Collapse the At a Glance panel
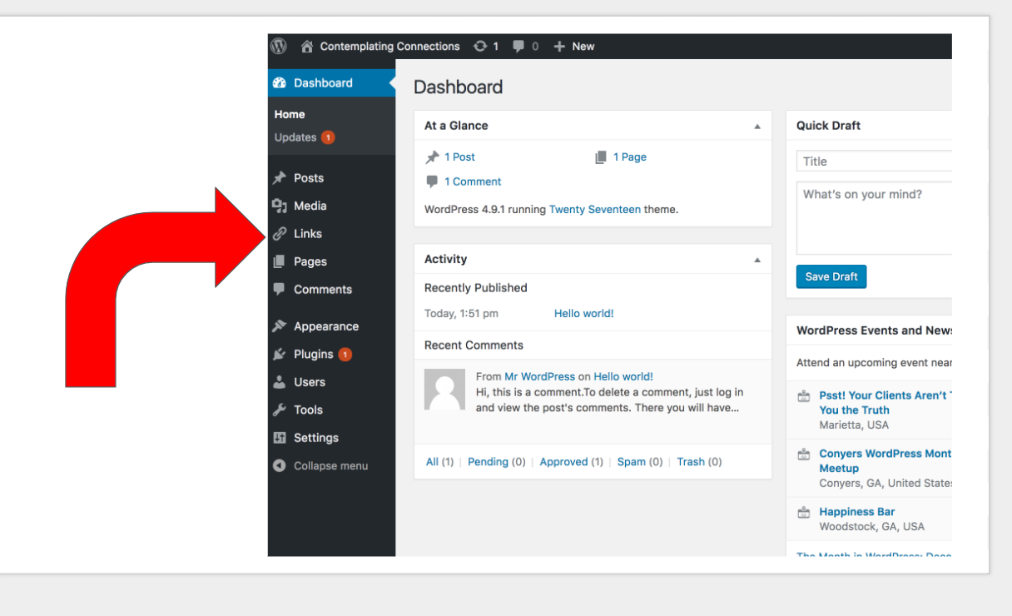This screenshot has height=616, width=1012. (757, 127)
